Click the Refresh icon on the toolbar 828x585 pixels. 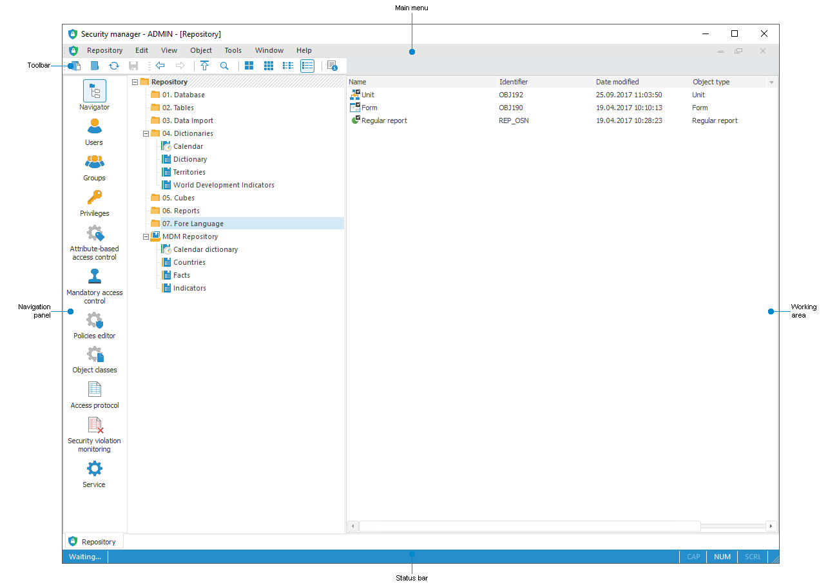(114, 65)
